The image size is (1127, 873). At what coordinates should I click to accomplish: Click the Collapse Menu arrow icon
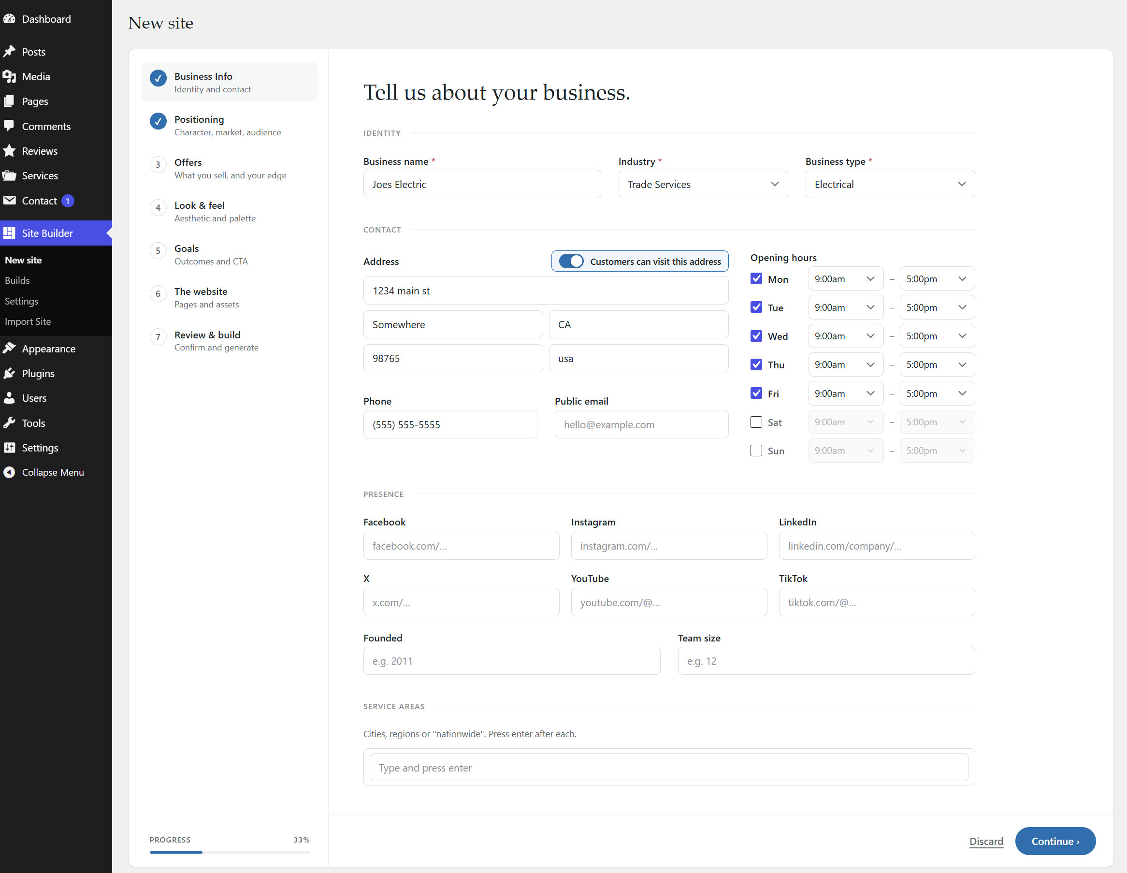9,472
